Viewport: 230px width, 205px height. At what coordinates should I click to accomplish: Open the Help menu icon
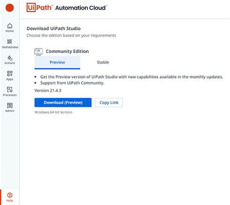pos(10,197)
